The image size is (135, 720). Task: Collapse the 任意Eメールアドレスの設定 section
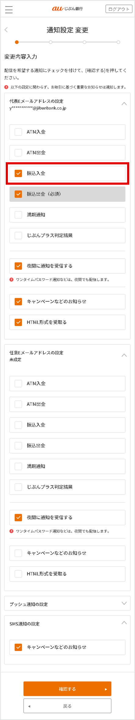pyautogui.click(x=124, y=355)
